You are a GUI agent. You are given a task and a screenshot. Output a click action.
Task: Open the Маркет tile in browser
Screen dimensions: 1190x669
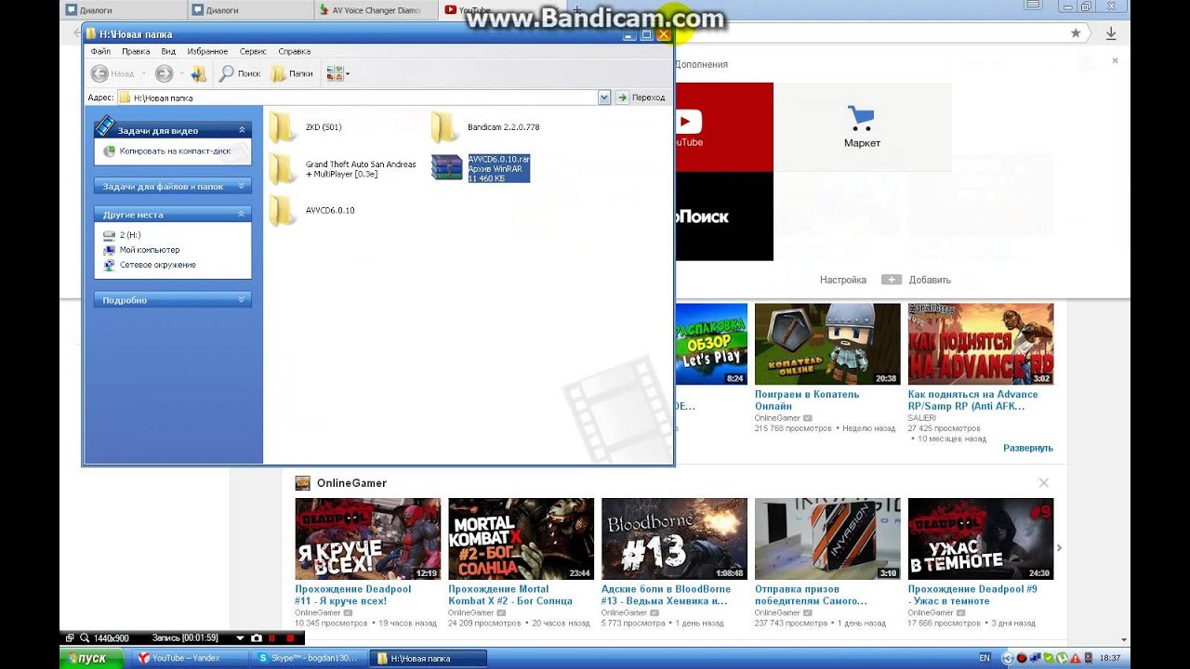862,127
